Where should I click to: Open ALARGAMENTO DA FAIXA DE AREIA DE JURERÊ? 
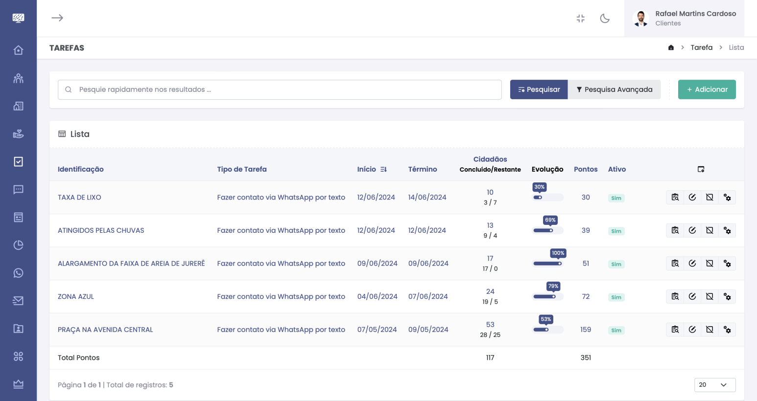pos(131,264)
